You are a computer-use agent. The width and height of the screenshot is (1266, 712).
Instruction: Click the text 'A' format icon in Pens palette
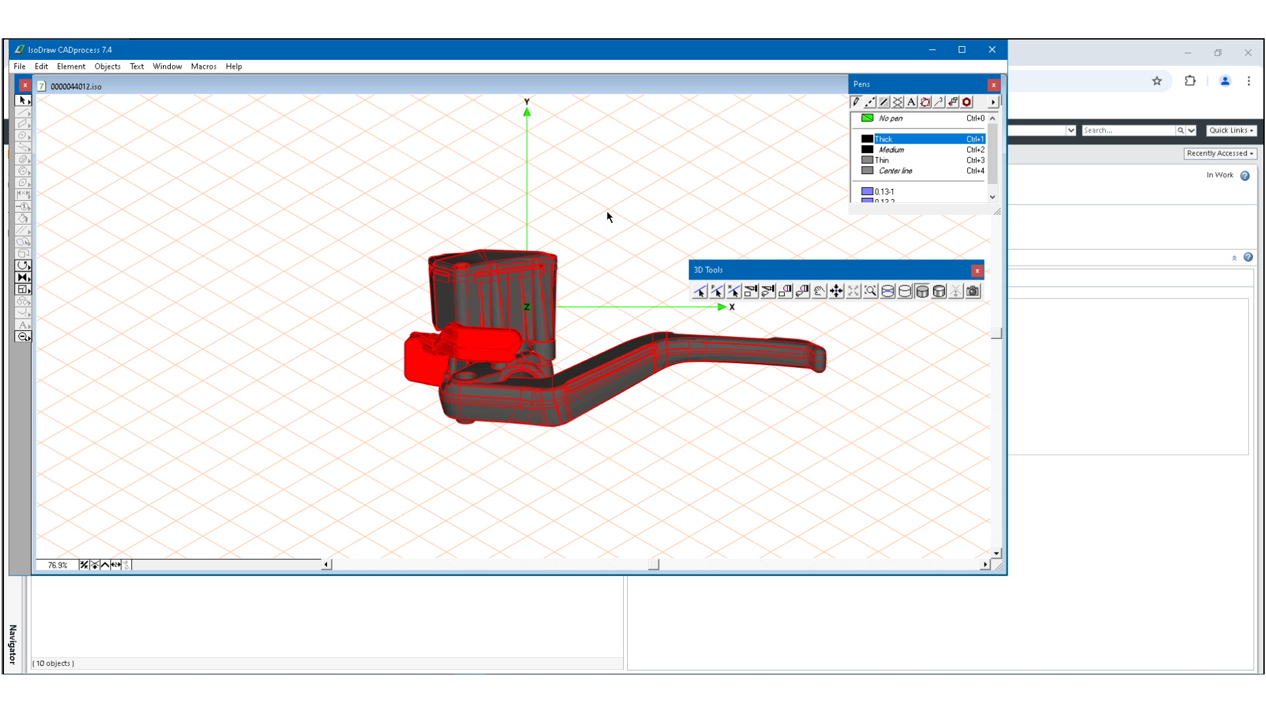tap(911, 102)
